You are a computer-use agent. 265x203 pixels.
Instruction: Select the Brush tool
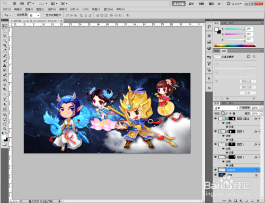pyautogui.click(x=5, y=60)
